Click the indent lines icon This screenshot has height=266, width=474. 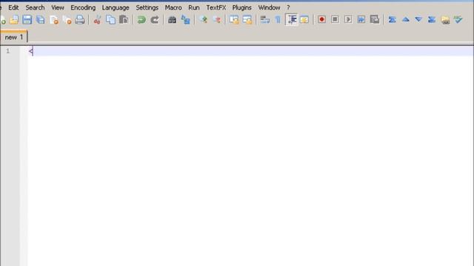432,20
